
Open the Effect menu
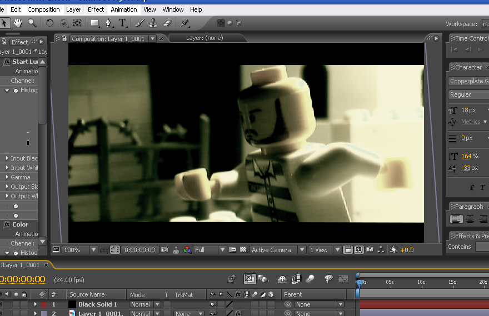pos(96,9)
